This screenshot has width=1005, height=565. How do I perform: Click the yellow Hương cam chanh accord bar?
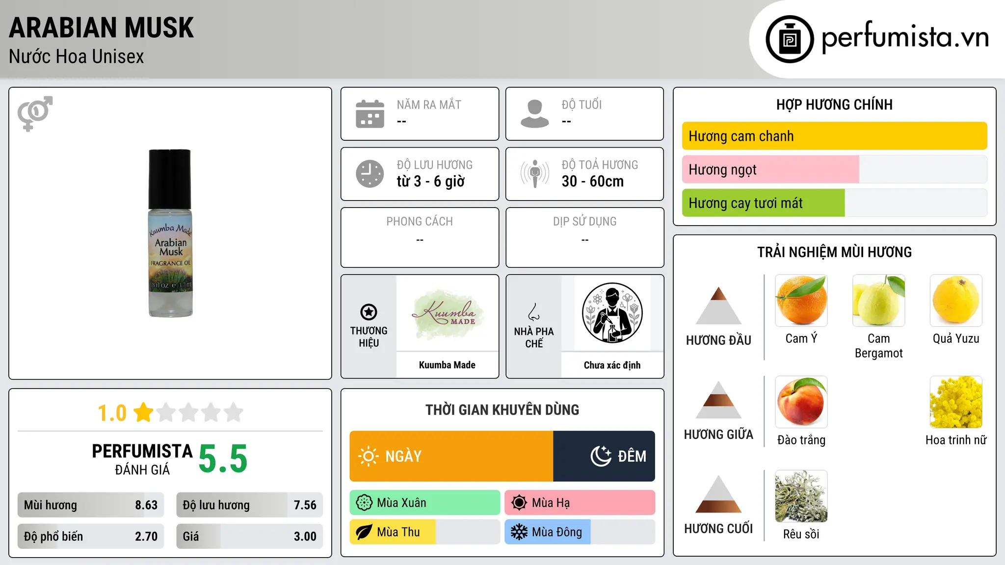(x=834, y=136)
